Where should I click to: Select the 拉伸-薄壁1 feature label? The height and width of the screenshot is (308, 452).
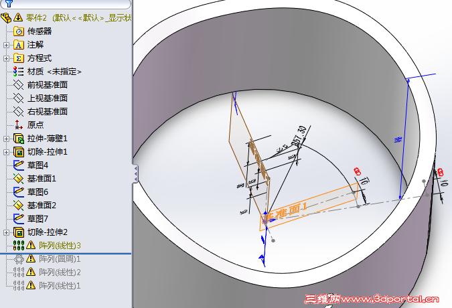[x=48, y=139]
